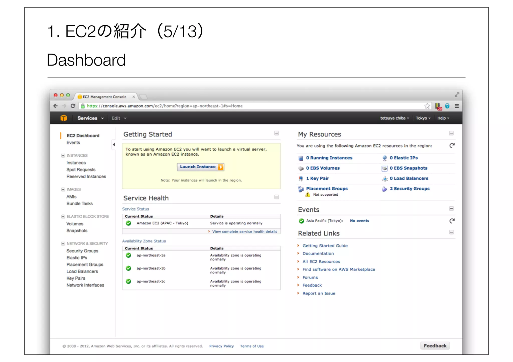Open Volumes in the sidebar
This screenshot has width=513, height=362.
click(x=75, y=224)
